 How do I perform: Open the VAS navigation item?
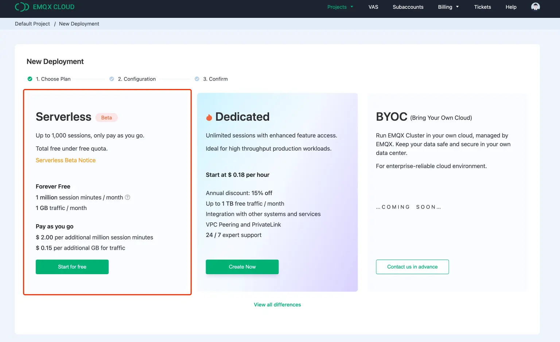point(373,7)
